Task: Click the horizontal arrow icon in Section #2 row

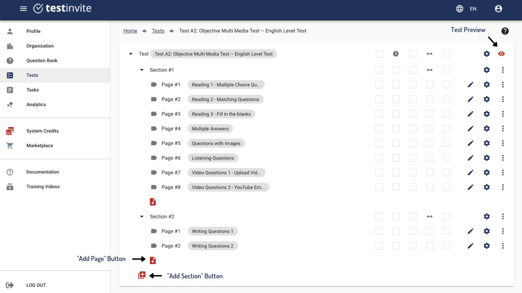Action: [x=430, y=216]
